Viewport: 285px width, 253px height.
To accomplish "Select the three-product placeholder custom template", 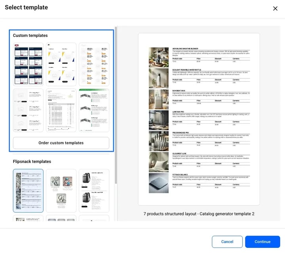I will [28, 110].
